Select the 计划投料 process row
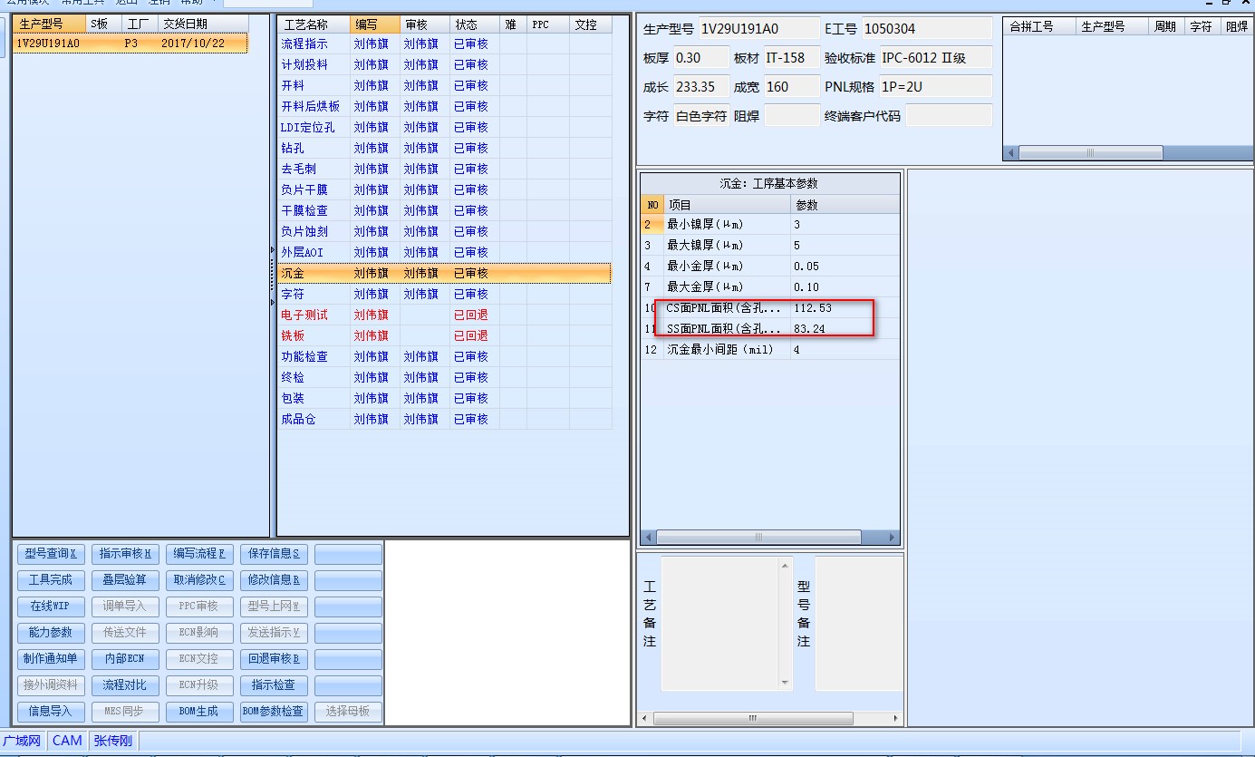Image resolution: width=1255 pixels, height=757 pixels. (x=444, y=65)
